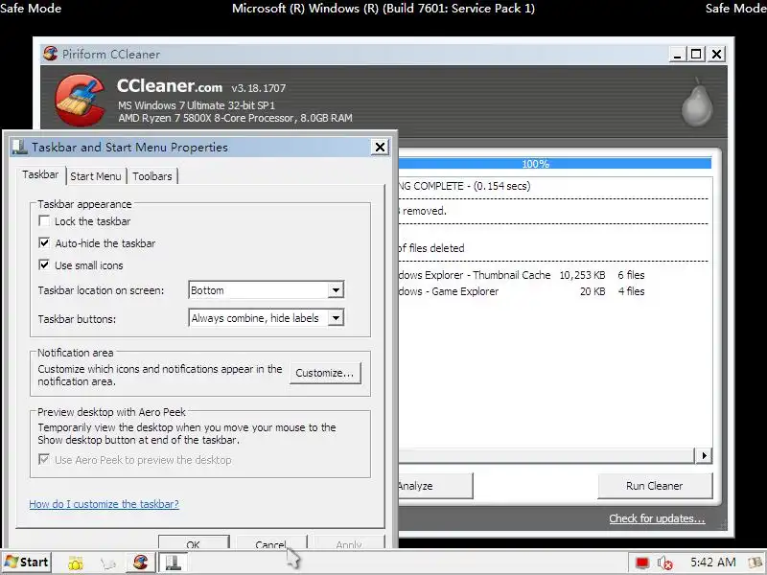Screen dimensions: 767x575
Task: Click the 10,253 KB size value
Action: (582, 275)
